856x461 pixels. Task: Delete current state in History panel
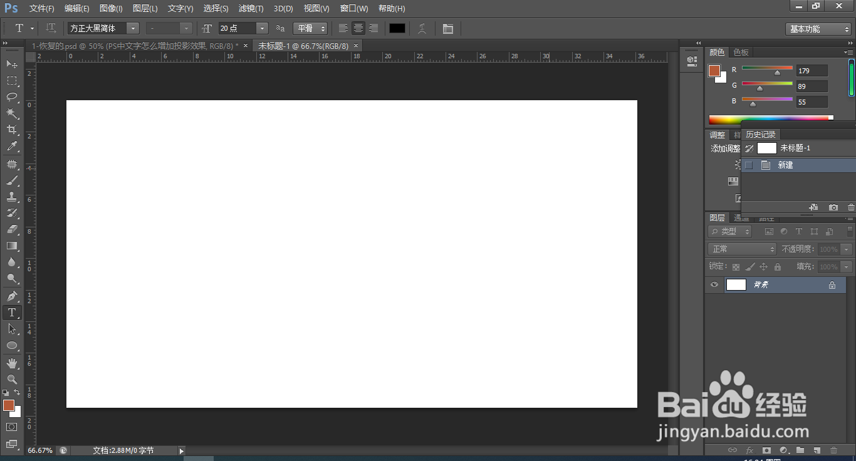coord(850,207)
